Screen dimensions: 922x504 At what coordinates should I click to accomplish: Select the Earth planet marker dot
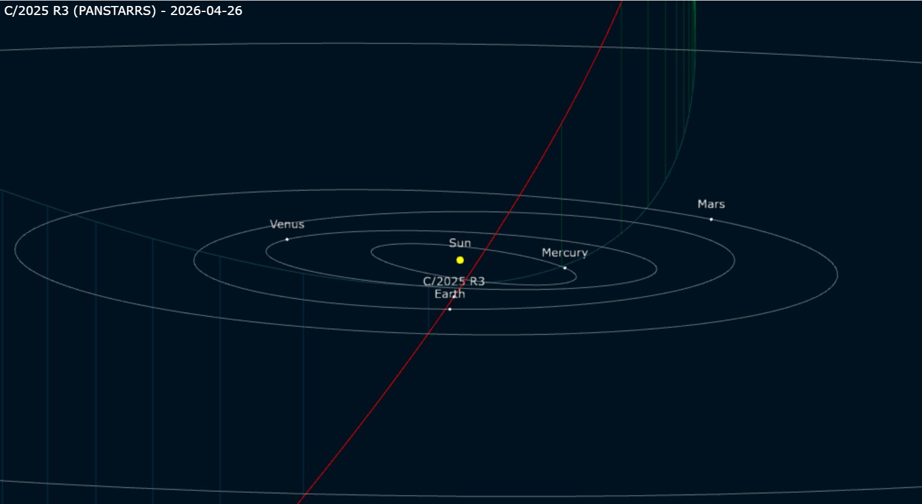450,309
